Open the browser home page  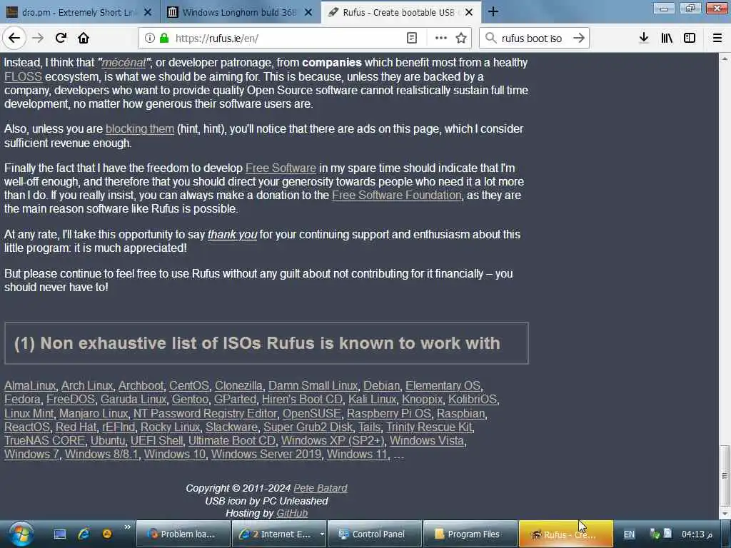coord(84,39)
